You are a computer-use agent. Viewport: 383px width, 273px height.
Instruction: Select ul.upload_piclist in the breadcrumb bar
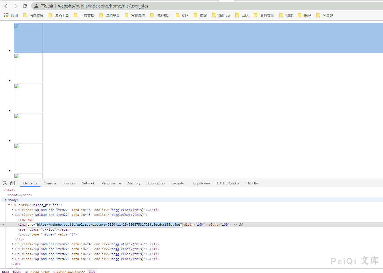pos(37,272)
